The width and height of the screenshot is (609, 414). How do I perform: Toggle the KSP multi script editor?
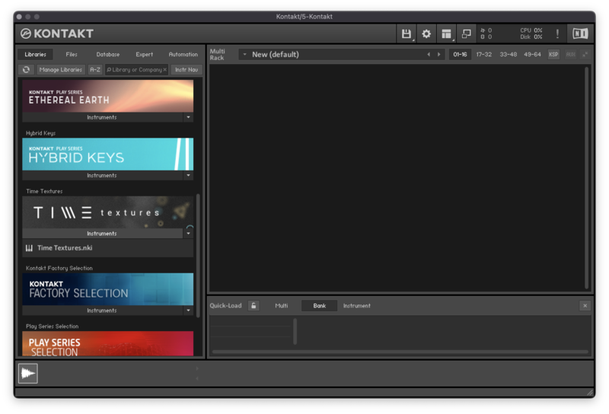(553, 54)
